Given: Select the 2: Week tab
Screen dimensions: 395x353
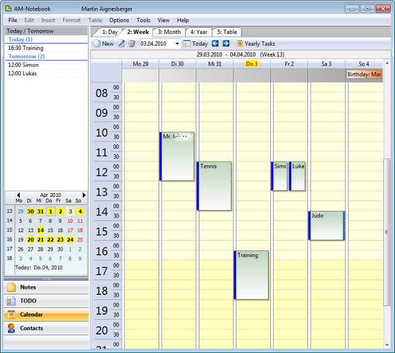Looking at the screenshot, I should 138,32.
